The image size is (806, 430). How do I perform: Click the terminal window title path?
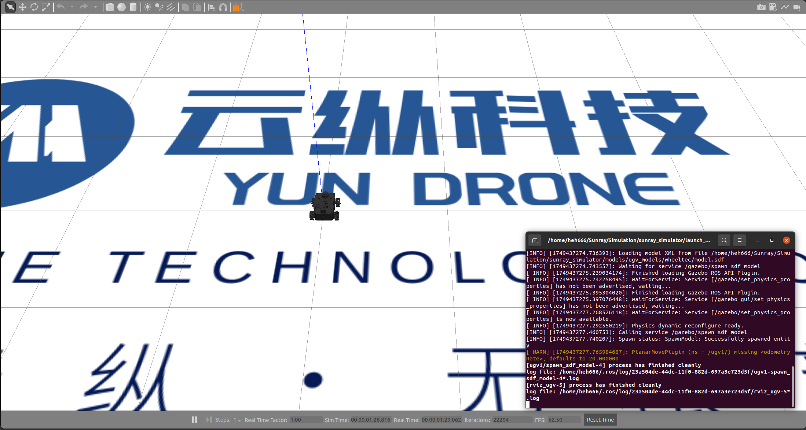pyautogui.click(x=629, y=240)
